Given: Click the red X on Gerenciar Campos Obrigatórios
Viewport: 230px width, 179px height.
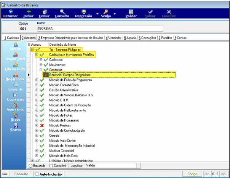Looking at the screenshot, I should [46, 75].
